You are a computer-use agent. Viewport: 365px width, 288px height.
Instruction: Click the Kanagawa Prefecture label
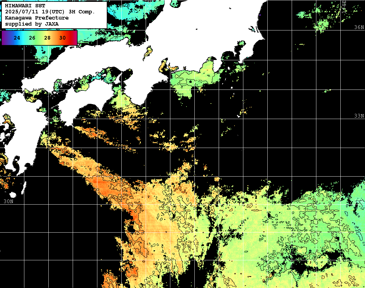click(x=37, y=18)
